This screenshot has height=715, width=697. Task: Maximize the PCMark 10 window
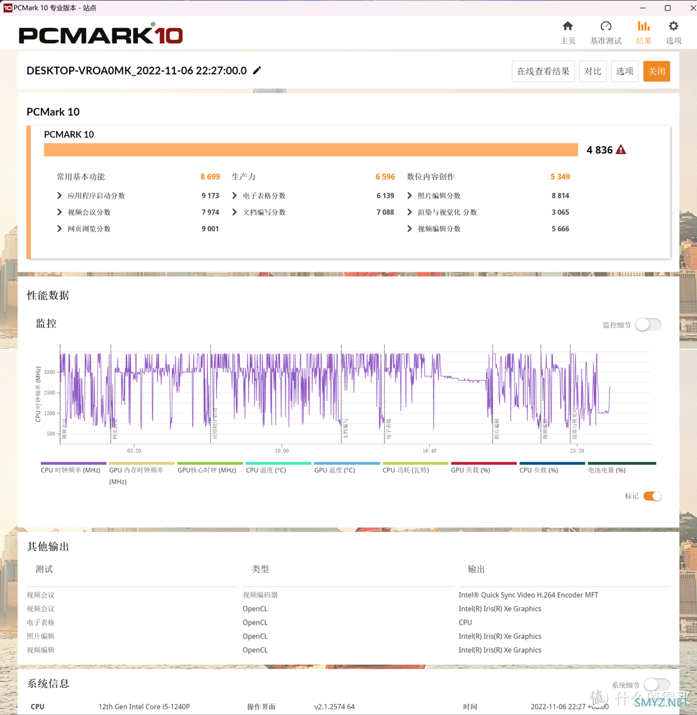[x=667, y=8]
